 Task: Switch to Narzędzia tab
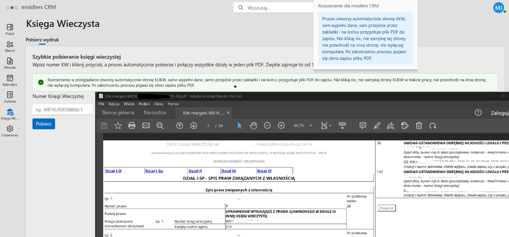coord(155,112)
